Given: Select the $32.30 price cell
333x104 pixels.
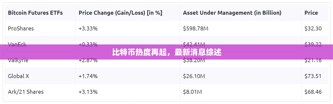Looking at the screenshot, I should [x=313, y=29].
